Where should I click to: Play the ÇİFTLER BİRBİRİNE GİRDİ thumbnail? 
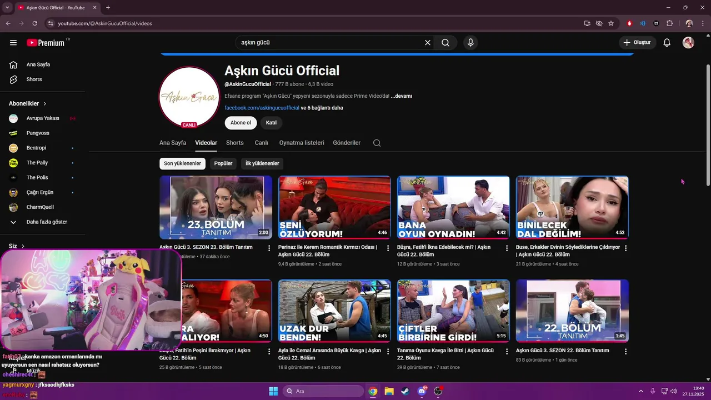(453, 311)
